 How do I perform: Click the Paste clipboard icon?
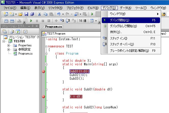tap(51, 14)
